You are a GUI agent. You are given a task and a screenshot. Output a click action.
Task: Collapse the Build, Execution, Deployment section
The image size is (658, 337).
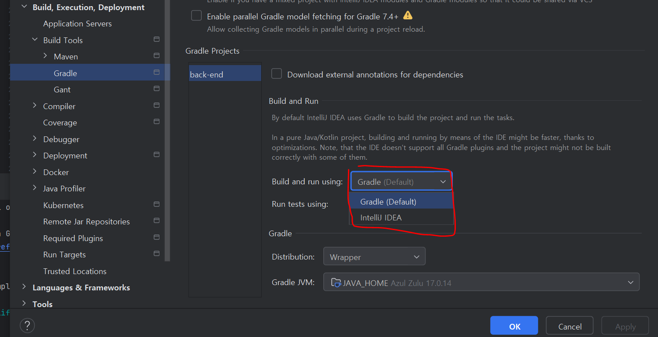(24, 7)
